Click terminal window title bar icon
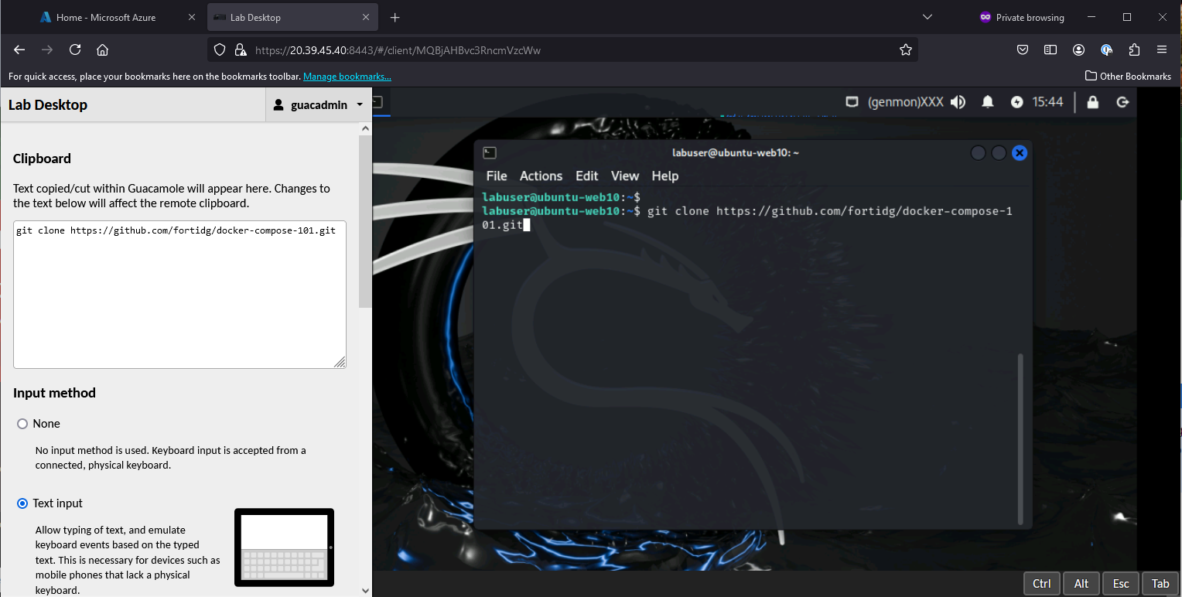The image size is (1182, 597). pos(490,153)
